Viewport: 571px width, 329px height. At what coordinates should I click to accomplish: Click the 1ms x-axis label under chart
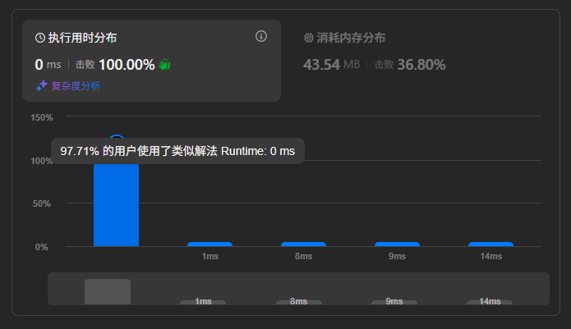click(210, 256)
